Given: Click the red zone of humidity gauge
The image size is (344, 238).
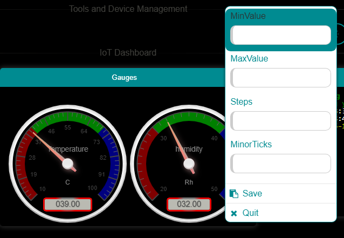Looking at the screenshot, I should 146,162.
